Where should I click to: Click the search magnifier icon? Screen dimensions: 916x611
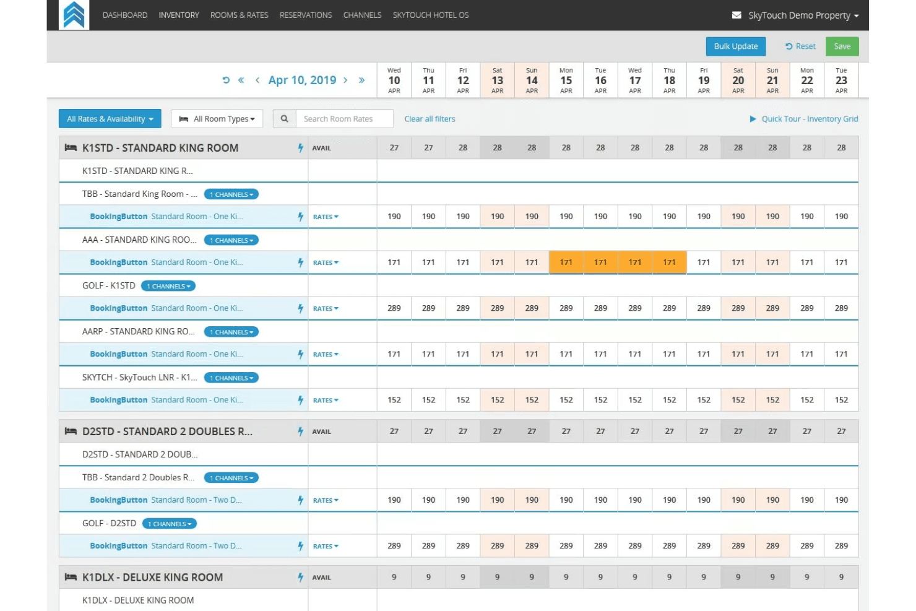[284, 118]
